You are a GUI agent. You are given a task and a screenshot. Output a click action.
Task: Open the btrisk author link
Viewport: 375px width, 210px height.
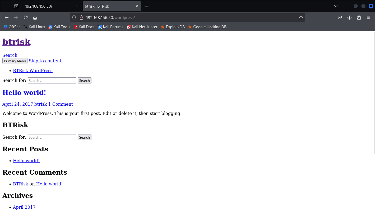pos(41,104)
